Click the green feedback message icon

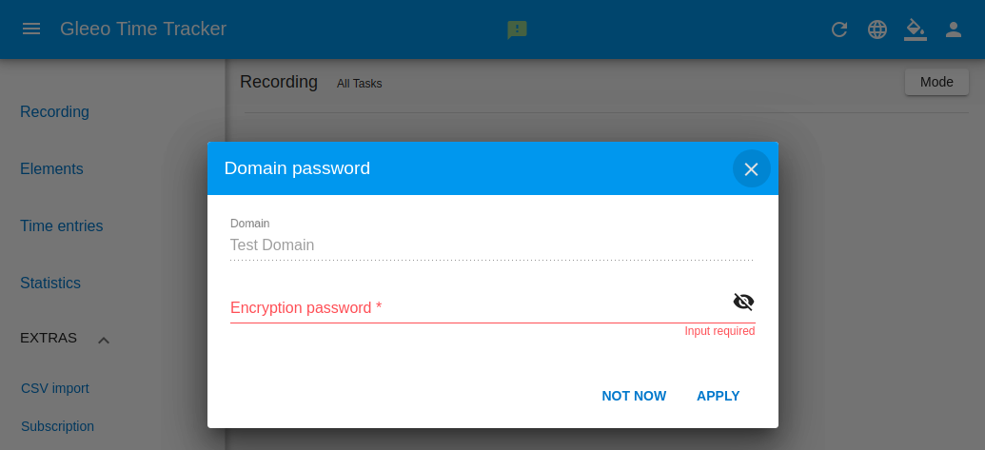517,29
